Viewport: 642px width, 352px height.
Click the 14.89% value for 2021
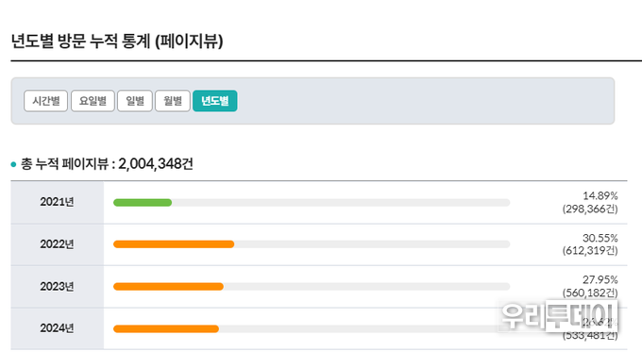(600, 195)
